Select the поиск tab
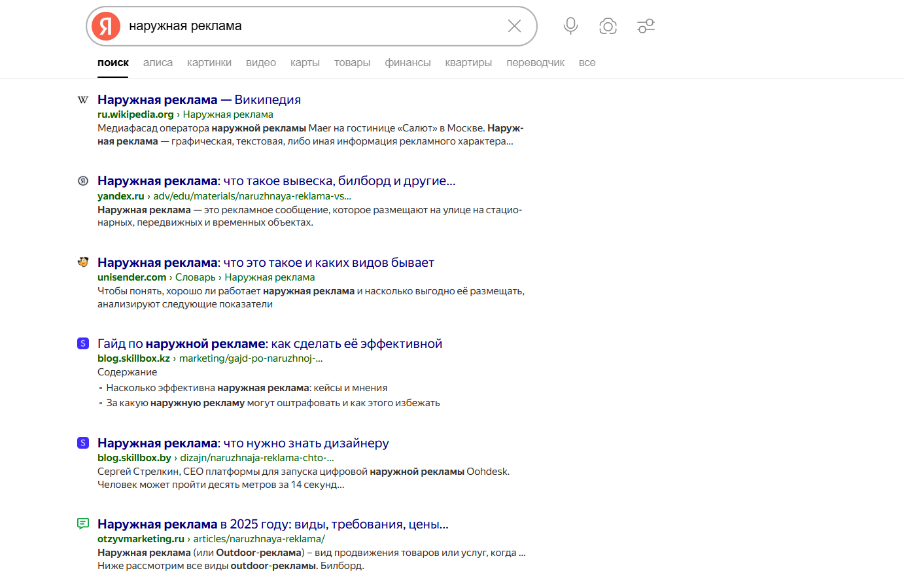The width and height of the screenshot is (904, 588). [x=113, y=63]
